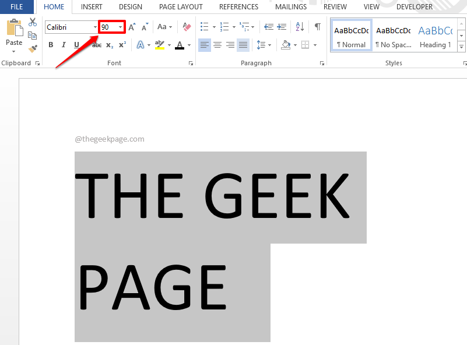Expand the Change Case Aa dropdown
Viewport: 467px width, 345px height.
[164, 27]
